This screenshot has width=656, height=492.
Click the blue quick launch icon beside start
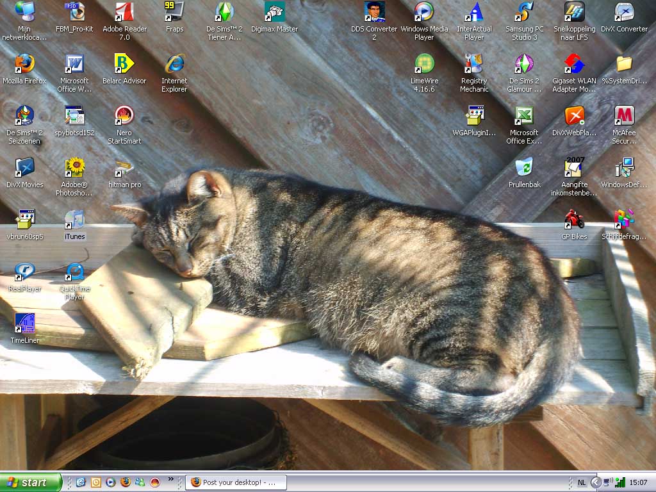coord(80,482)
